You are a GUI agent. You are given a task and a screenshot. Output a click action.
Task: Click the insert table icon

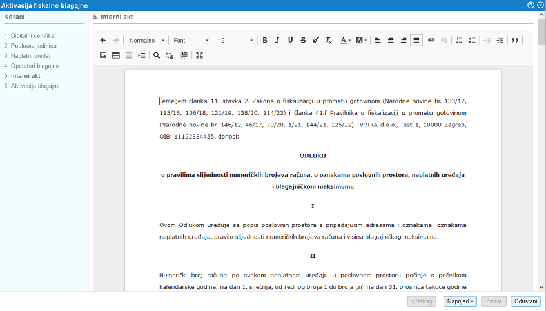[116, 55]
